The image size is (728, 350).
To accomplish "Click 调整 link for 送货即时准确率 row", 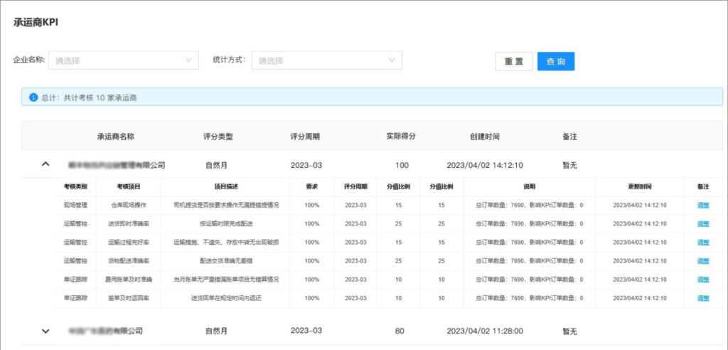I will click(703, 223).
